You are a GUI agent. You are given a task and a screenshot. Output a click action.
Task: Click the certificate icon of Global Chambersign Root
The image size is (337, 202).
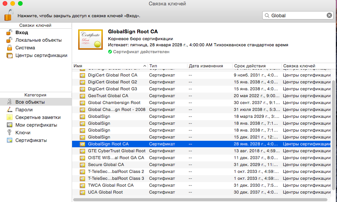(82, 103)
